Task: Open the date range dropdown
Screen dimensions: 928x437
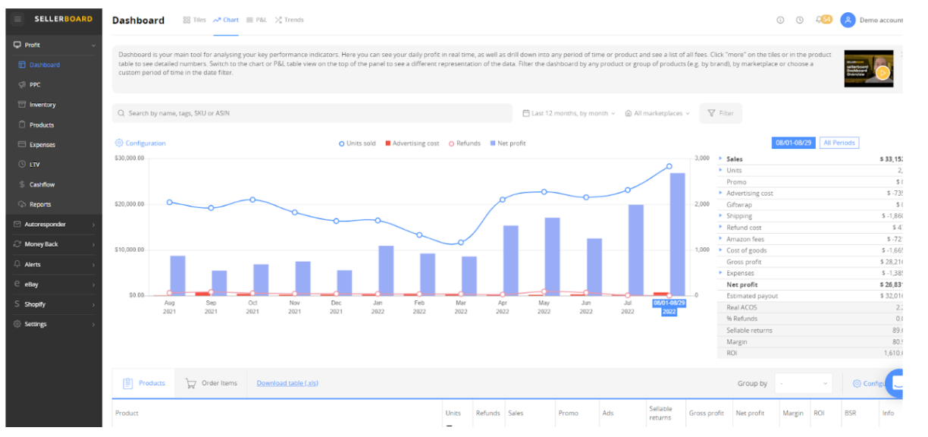Action: pos(569,113)
